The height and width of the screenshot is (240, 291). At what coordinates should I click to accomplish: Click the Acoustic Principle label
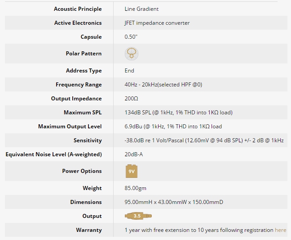point(78,9)
